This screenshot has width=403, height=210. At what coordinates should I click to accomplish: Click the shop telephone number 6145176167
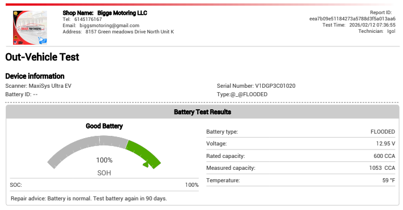tap(88, 19)
